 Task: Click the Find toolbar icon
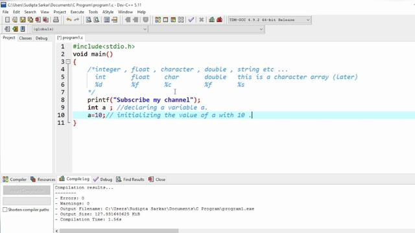tap(89, 20)
